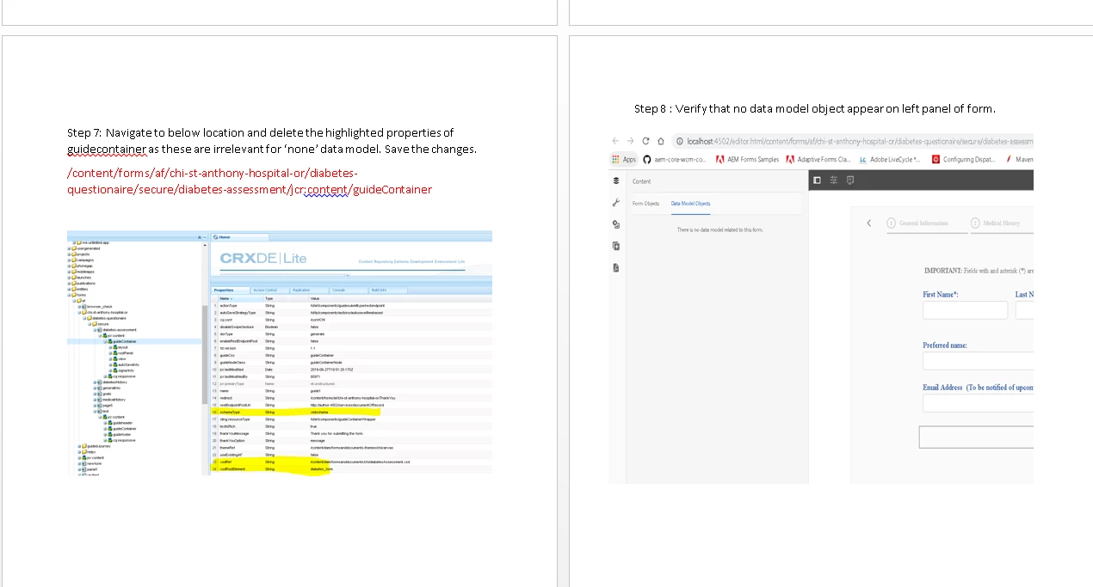This screenshot has width=1093, height=587.
Task: Open the wrench Properties icon in side rail
Action: click(616, 203)
